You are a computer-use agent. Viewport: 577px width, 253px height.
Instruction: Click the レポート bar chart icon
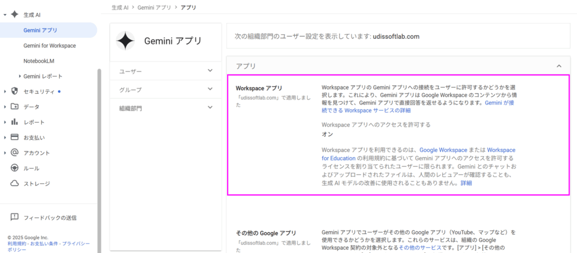(x=14, y=122)
